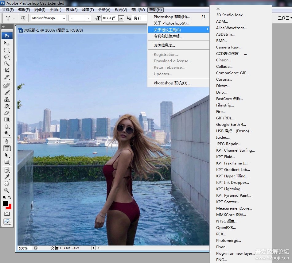Toggle text orientation in options bar
The height and width of the screenshot is (263, 292).
23,18
